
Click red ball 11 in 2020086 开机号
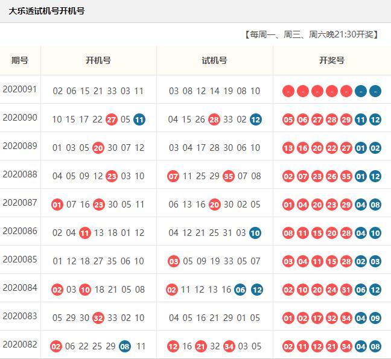click(85, 234)
